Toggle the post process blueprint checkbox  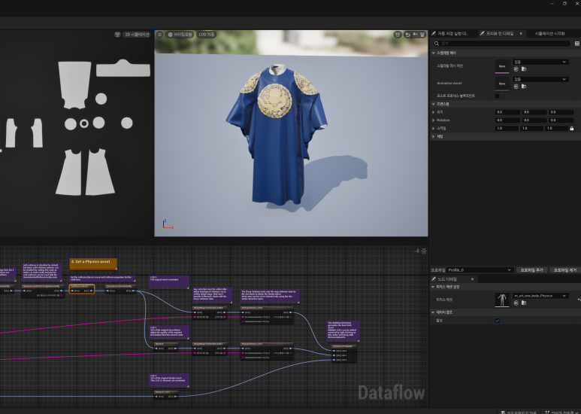coord(498,96)
